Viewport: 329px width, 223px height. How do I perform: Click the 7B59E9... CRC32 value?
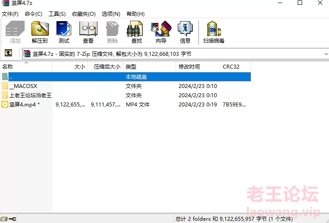click(x=234, y=104)
